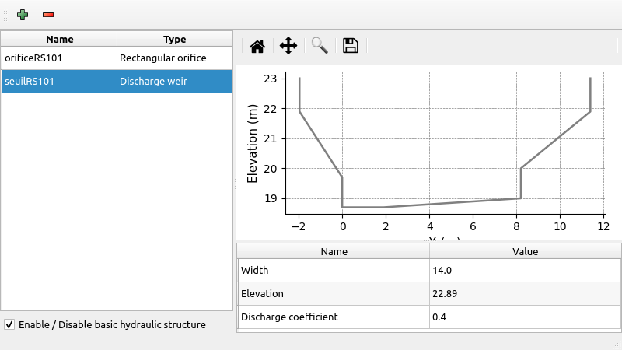The image size is (622, 350).
Task: Open the Discharge weir type cell
Action: [x=174, y=82]
